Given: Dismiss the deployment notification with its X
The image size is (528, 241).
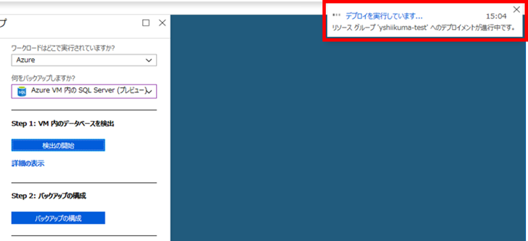Looking at the screenshot, I should pos(516,10).
